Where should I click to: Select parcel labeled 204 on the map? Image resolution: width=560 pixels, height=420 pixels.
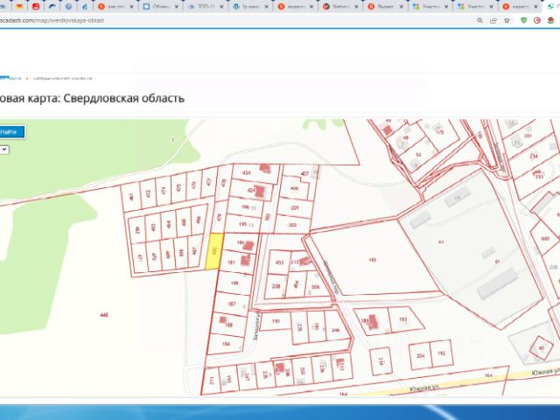[x=420, y=355]
